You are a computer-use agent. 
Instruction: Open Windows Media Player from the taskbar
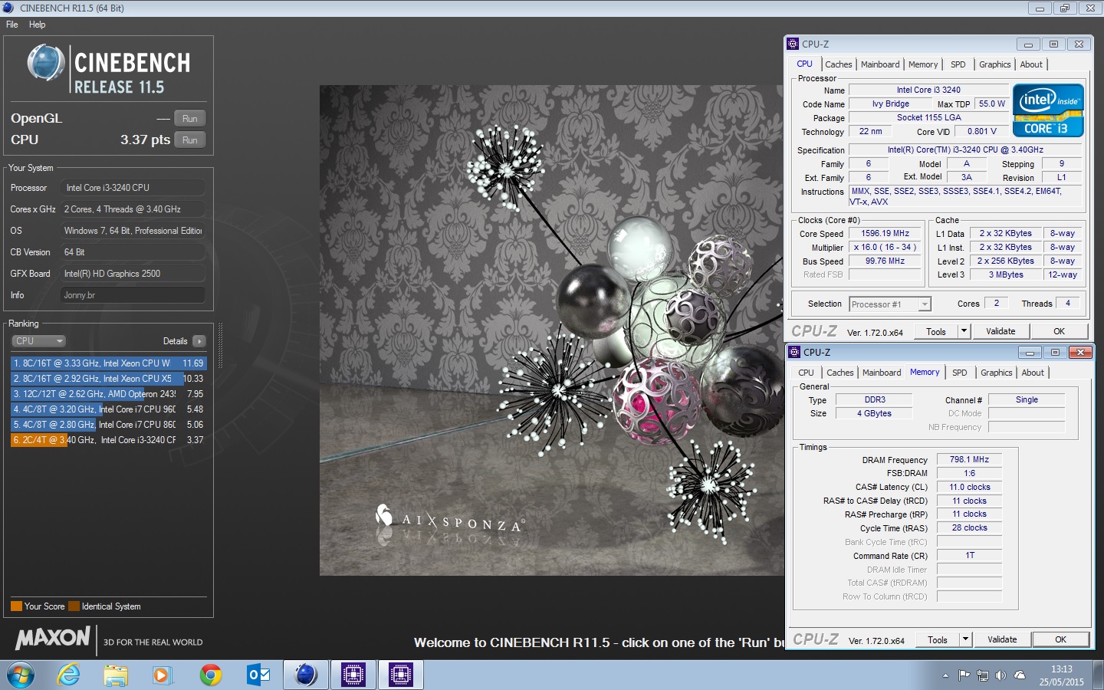click(x=162, y=675)
